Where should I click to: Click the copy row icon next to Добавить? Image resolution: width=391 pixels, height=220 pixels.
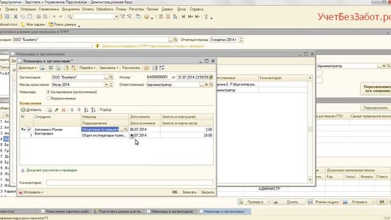(x=50, y=110)
